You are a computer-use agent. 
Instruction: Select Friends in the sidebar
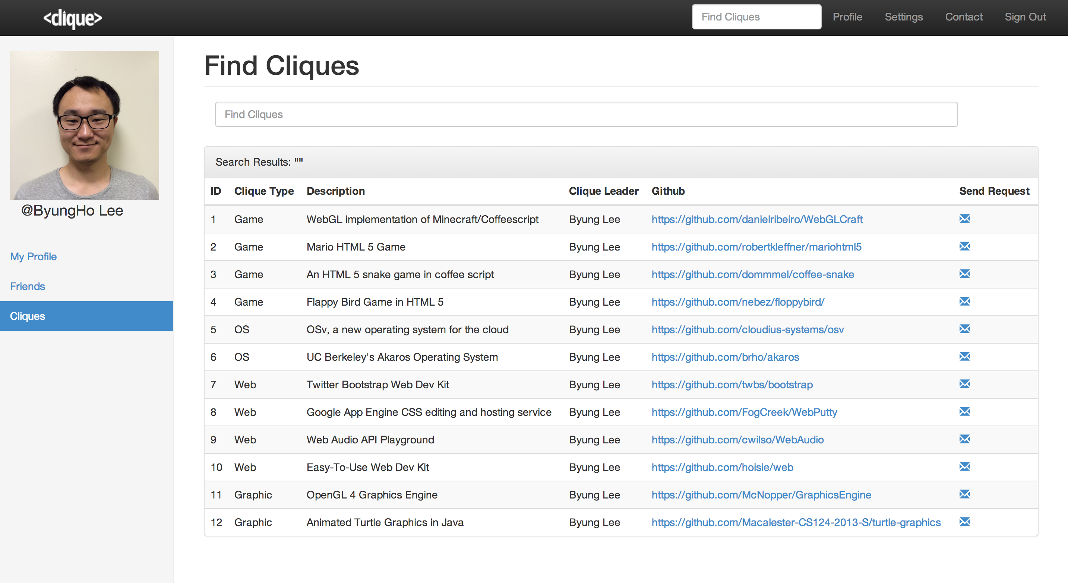coord(27,286)
